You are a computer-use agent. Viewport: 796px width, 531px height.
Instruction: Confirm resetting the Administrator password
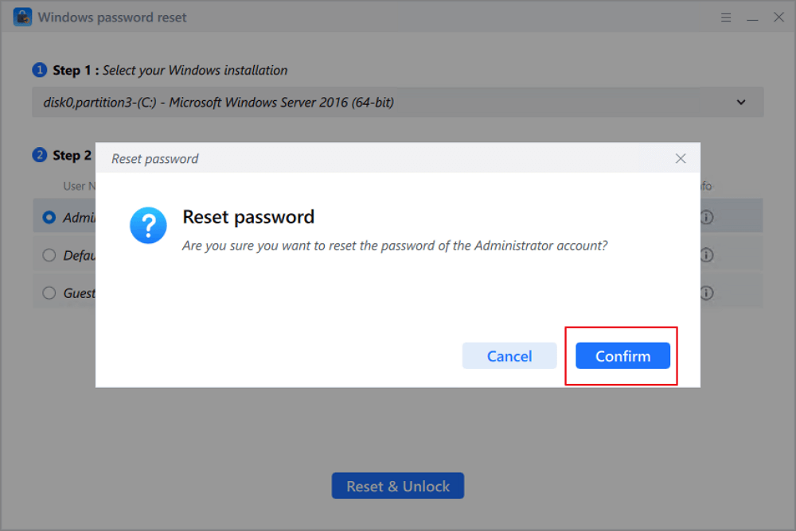point(622,356)
